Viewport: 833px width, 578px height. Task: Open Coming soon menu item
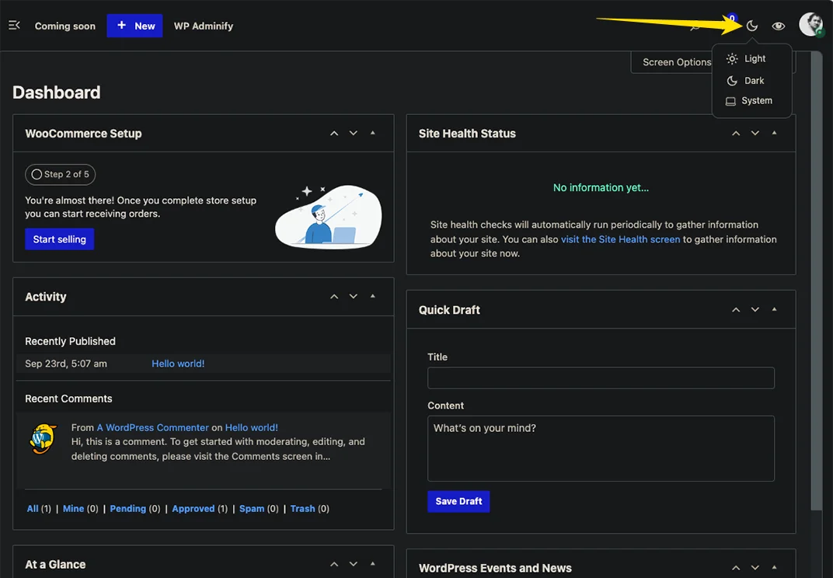64,26
